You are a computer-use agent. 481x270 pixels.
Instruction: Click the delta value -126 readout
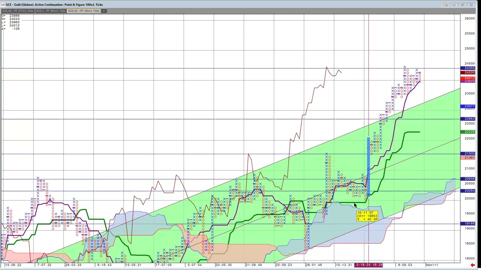[15, 29]
